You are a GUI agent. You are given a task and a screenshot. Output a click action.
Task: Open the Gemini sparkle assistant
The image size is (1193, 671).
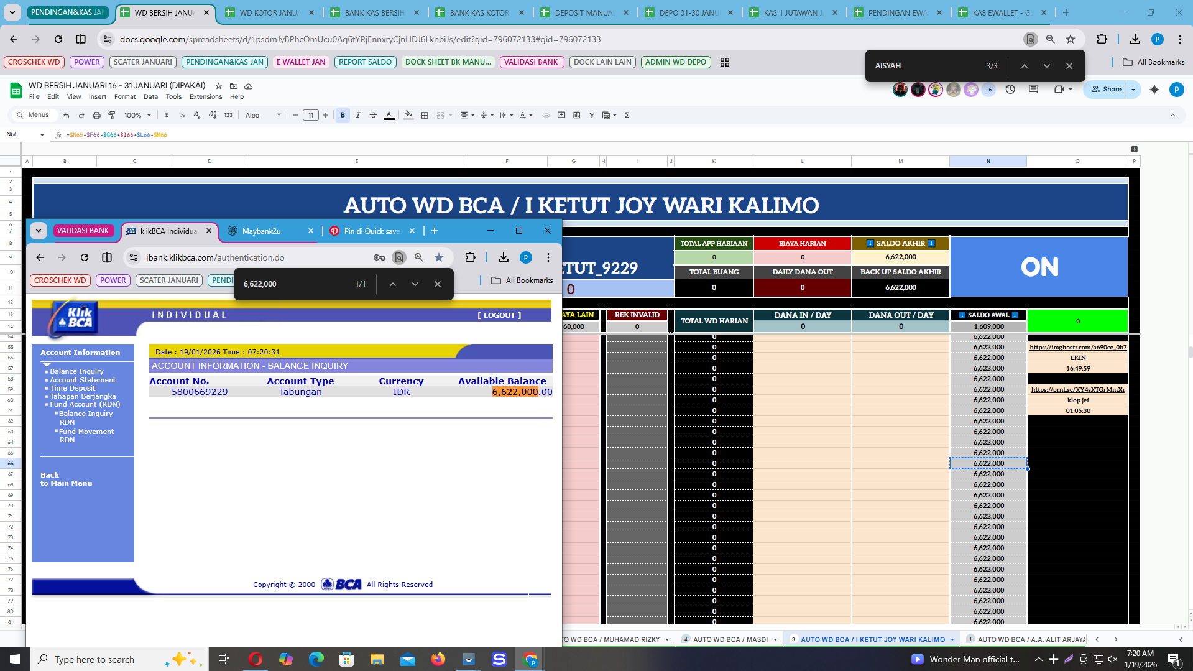coord(1154,90)
